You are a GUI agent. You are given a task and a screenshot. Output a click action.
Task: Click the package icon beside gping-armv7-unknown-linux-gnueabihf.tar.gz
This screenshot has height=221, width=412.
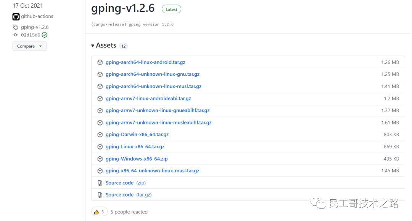pos(100,110)
